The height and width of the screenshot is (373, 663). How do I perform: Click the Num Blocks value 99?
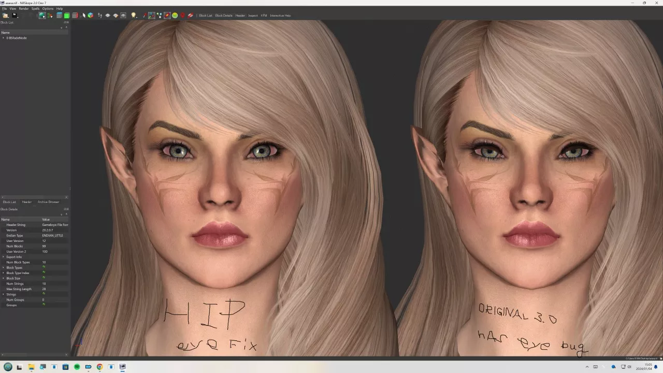44,246
